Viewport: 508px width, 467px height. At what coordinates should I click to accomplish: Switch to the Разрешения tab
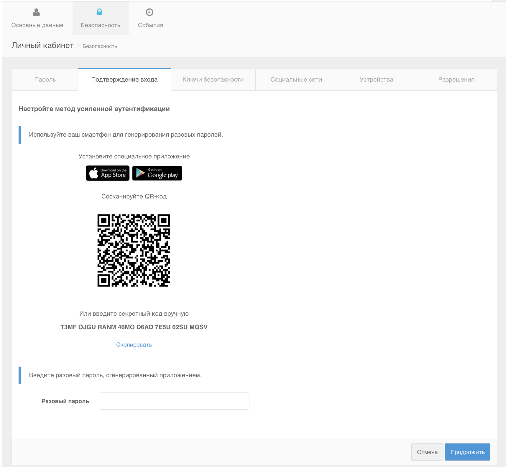click(456, 80)
